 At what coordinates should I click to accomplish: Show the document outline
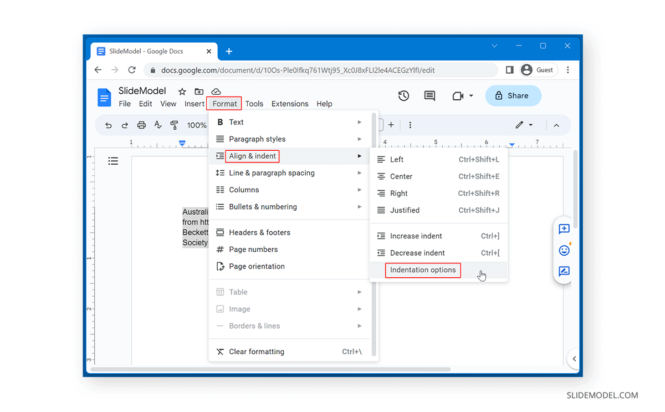pyautogui.click(x=113, y=161)
